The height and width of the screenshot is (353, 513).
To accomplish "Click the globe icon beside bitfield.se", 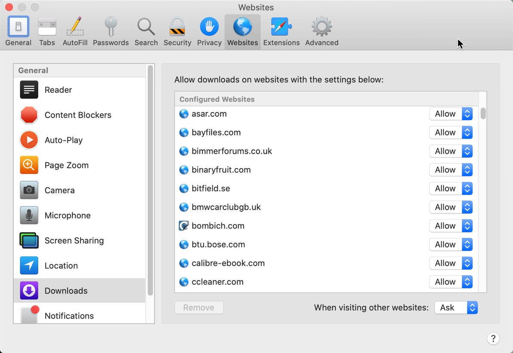I will tap(184, 189).
